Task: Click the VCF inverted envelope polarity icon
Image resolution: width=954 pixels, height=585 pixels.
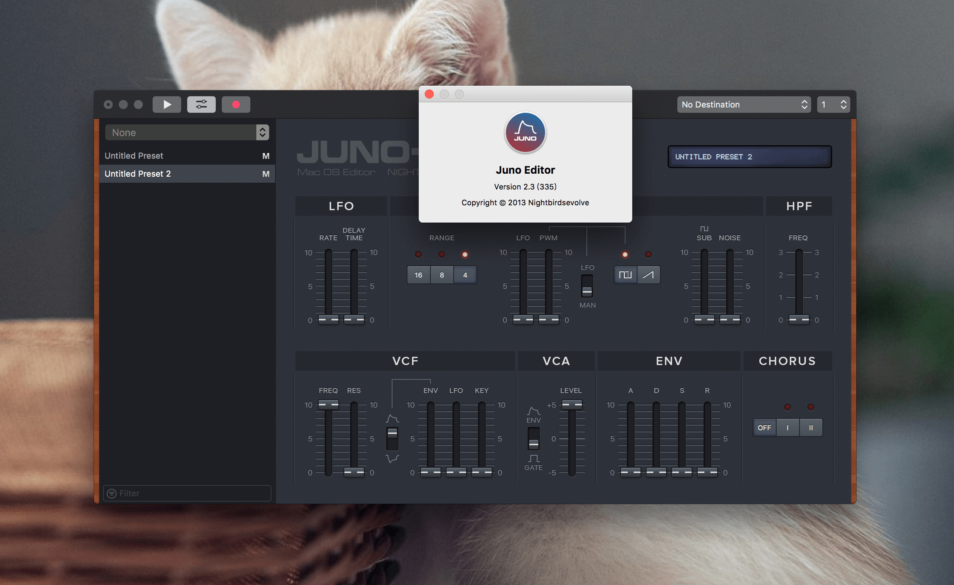Action: click(392, 458)
